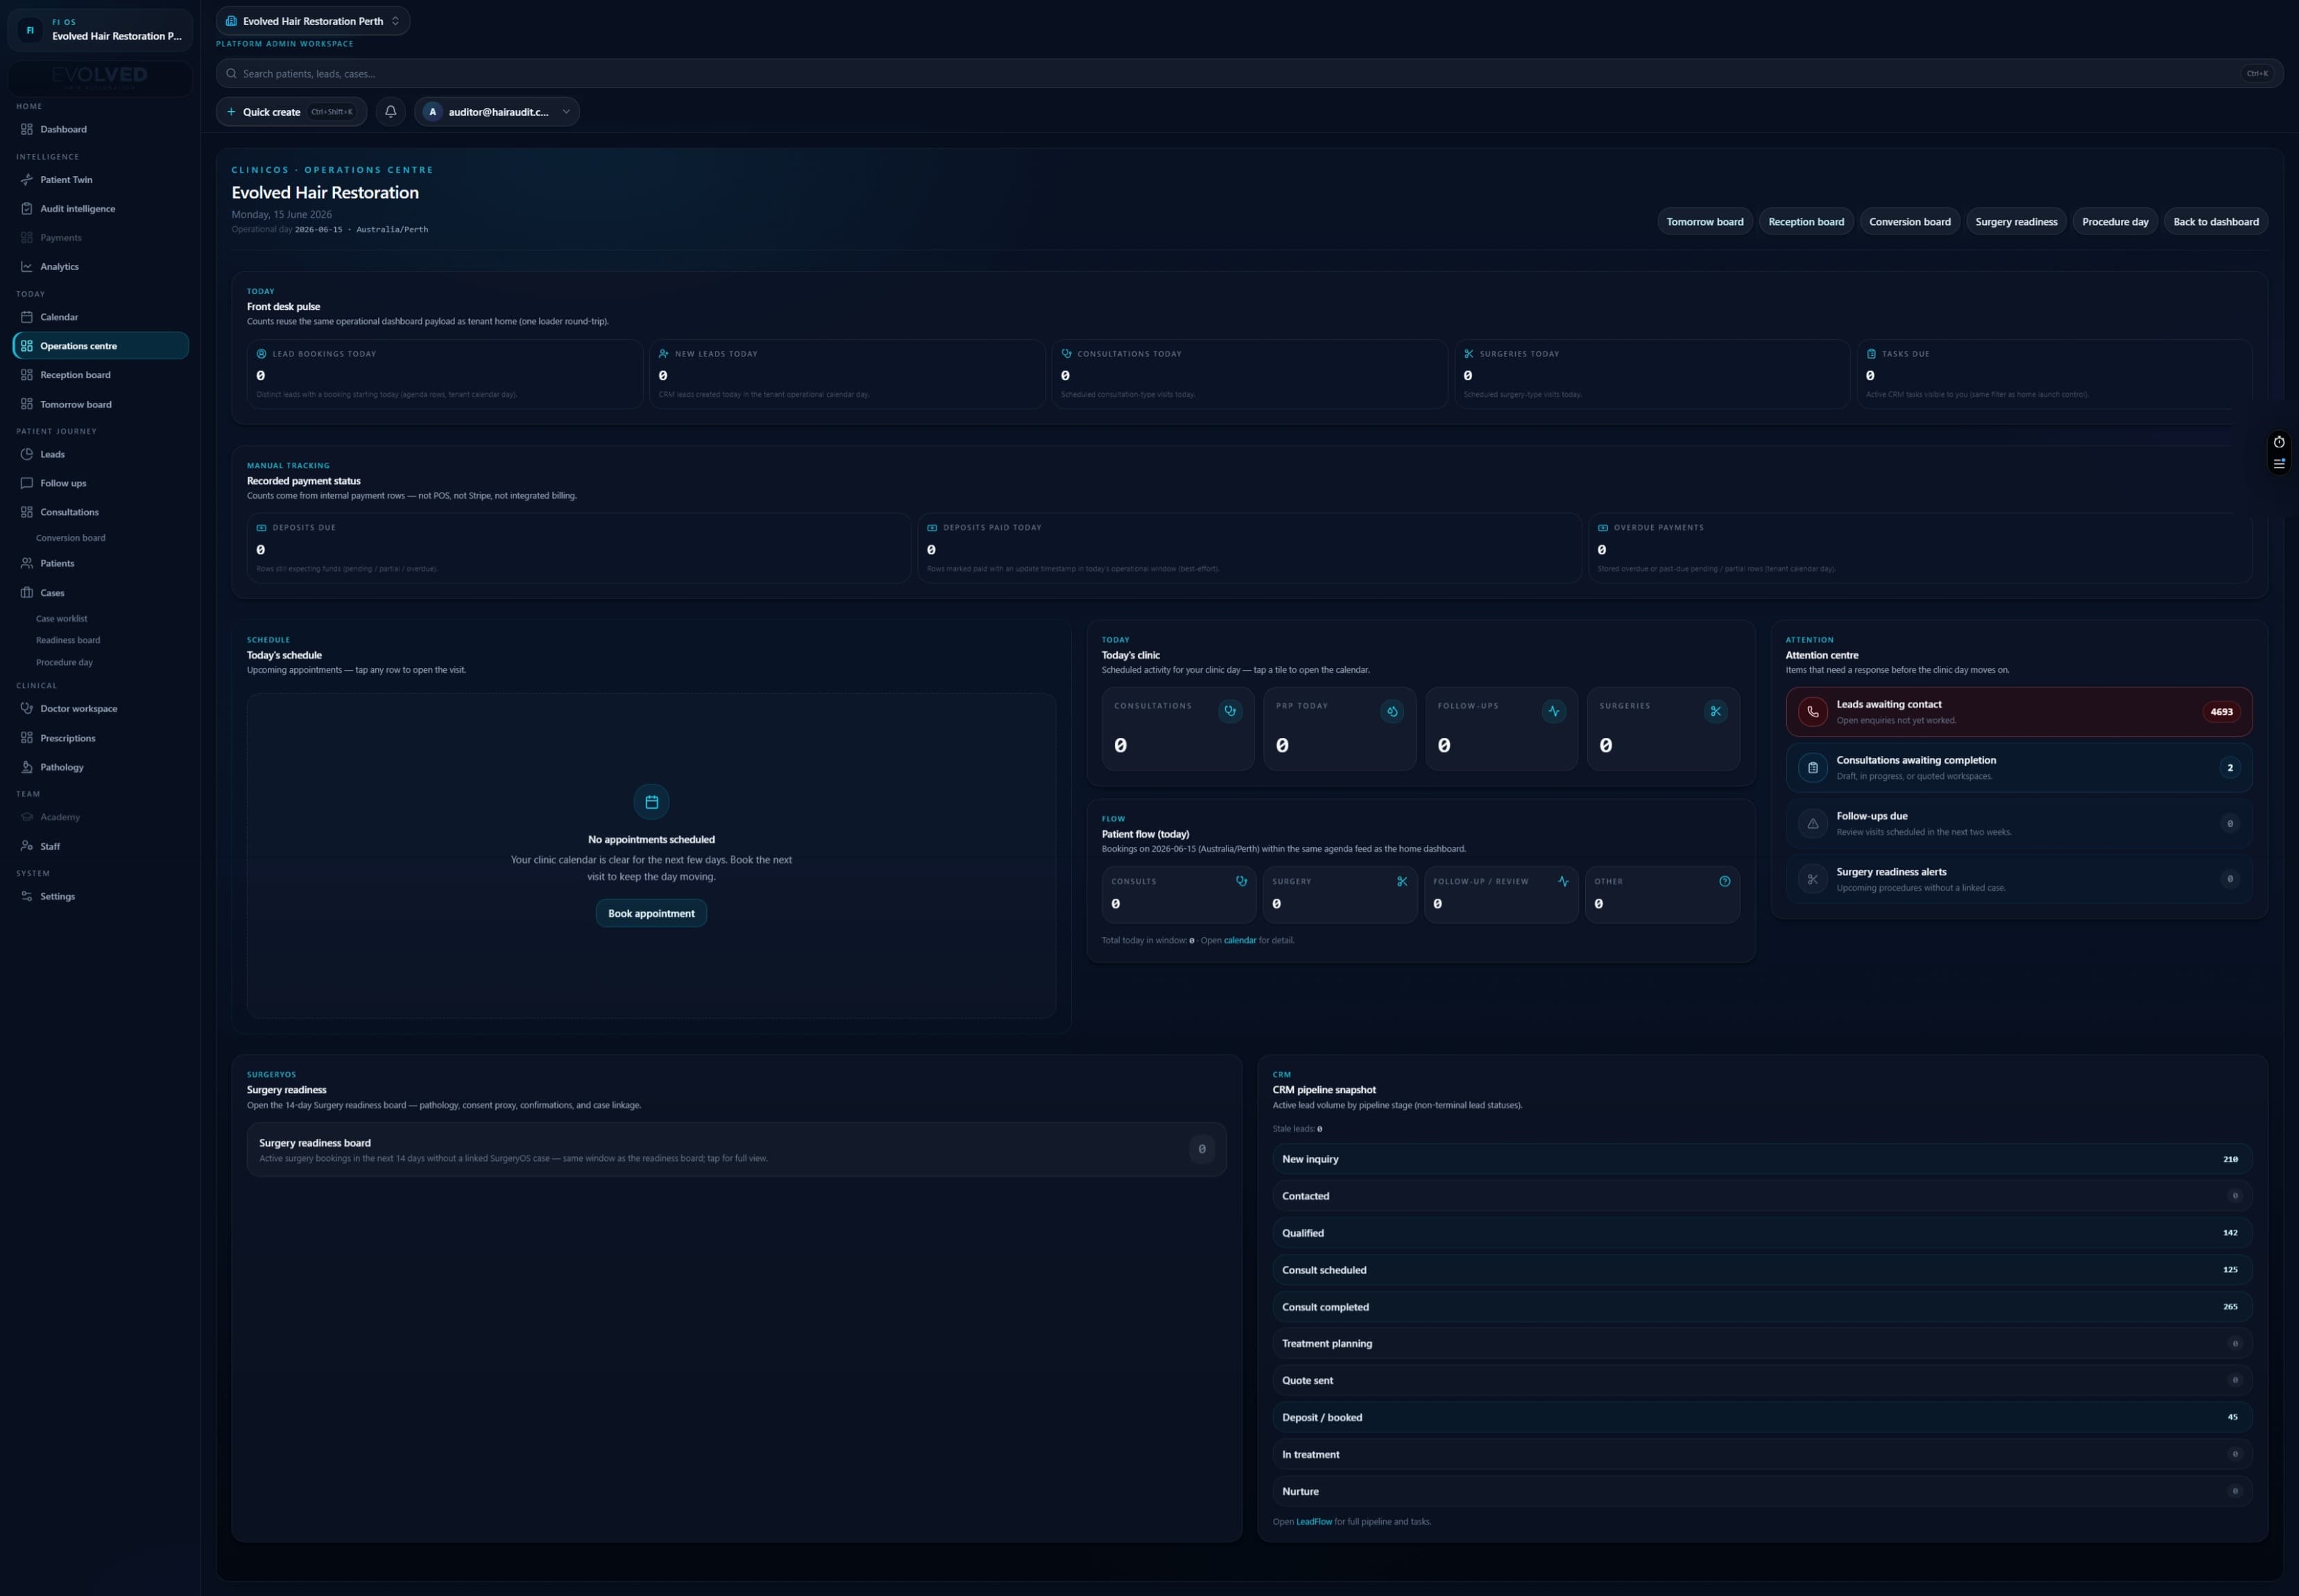Click the Surgery readiness header button
The image size is (2299, 1596).
[2016, 222]
